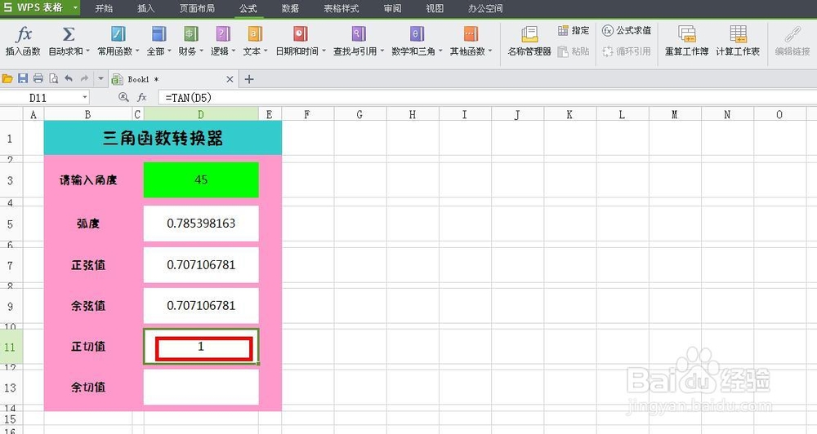Screen dimensions: 817x434
Task: Select the green cell containing 45
Action: (201, 180)
